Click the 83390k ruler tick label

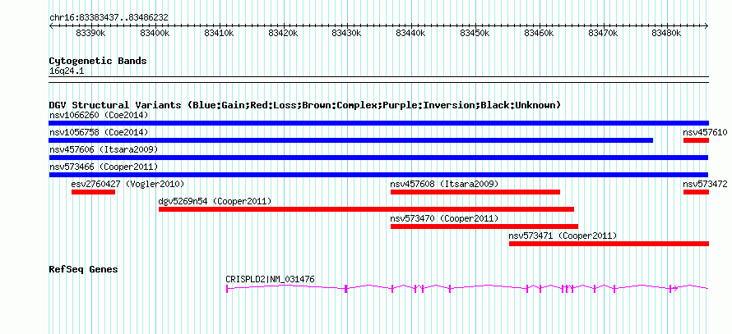click(91, 34)
